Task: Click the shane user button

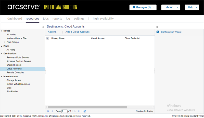Action: (x=171, y=7)
